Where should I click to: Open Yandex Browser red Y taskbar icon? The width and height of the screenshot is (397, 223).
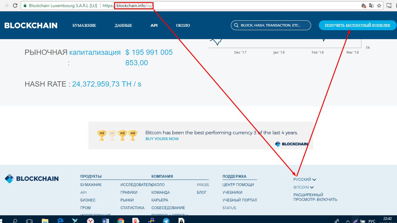tap(91, 221)
